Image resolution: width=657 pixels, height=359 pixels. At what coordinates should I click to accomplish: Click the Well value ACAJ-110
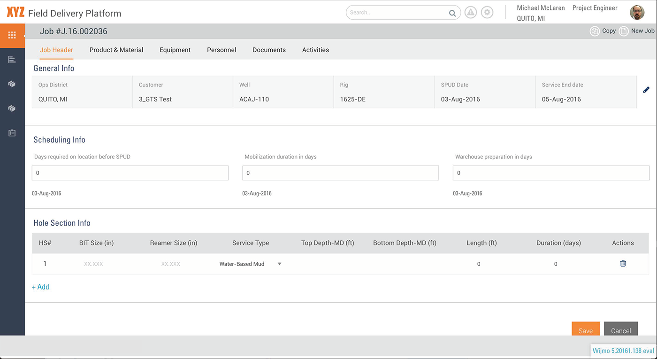(x=254, y=99)
